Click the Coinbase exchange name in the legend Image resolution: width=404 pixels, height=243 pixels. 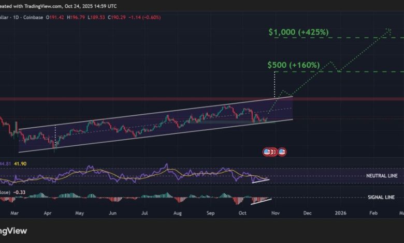tap(35, 18)
